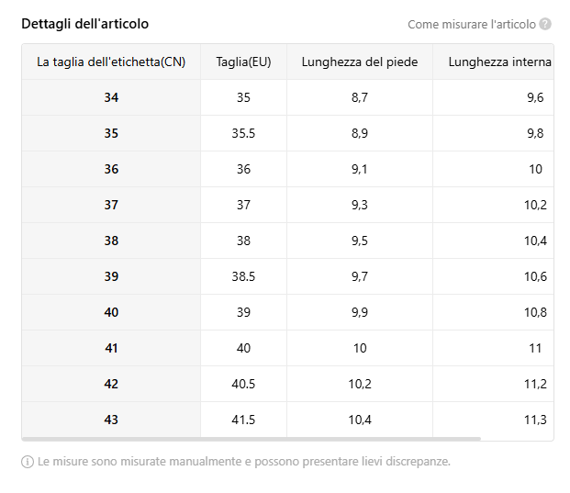The height and width of the screenshot is (493, 570).
Task: Select the 'Taglia(EU)' column header
Action: (x=243, y=62)
